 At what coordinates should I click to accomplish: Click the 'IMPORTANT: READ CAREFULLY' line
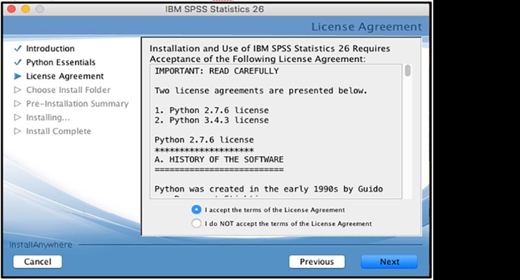[x=217, y=71]
